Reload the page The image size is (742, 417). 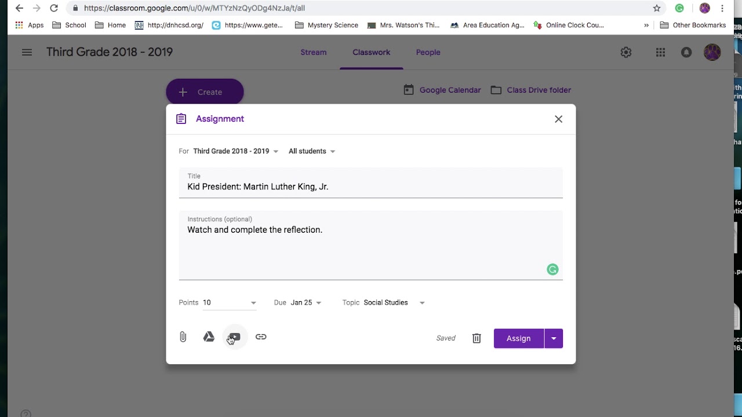[x=54, y=8]
